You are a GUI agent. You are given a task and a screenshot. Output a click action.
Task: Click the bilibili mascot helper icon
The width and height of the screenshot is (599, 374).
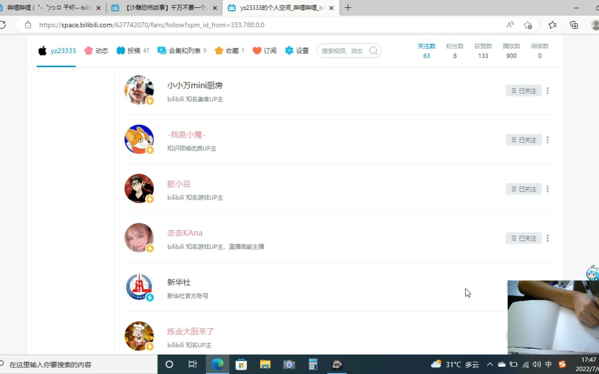tap(592, 273)
